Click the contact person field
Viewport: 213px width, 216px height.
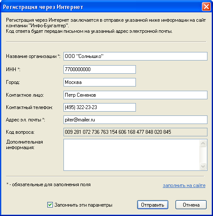click(135, 95)
